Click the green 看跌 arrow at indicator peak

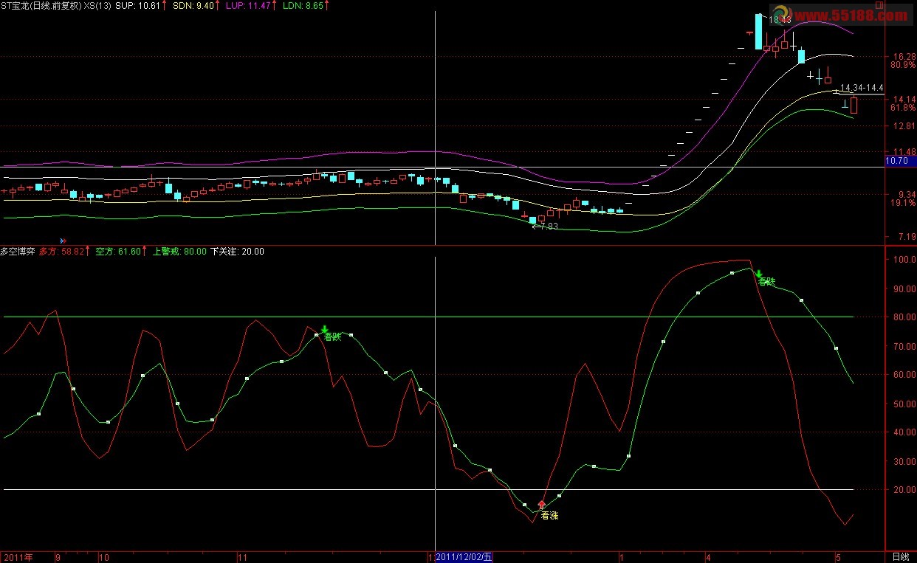pyautogui.click(x=758, y=273)
